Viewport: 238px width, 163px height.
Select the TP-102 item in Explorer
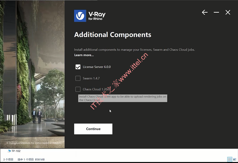[14, 151]
